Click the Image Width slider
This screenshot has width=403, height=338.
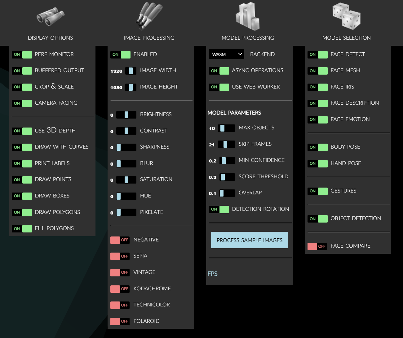[131, 71]
